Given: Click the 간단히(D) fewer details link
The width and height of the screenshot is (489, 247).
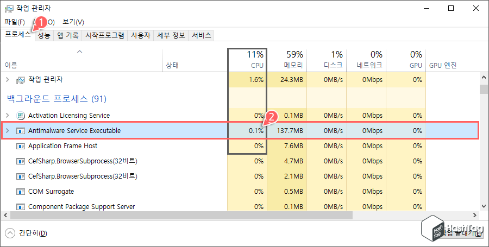Looking at the screenshot, I should tap(33, 233).
